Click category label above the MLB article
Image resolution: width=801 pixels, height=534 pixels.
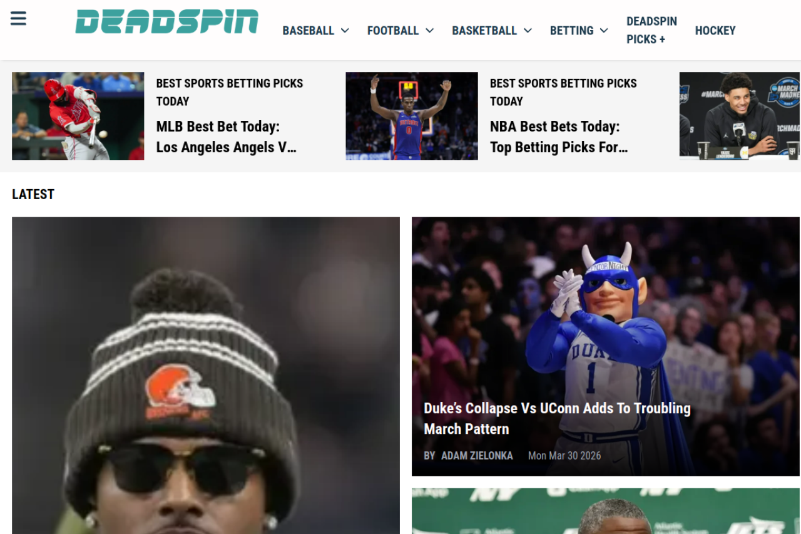pos(230,92)
